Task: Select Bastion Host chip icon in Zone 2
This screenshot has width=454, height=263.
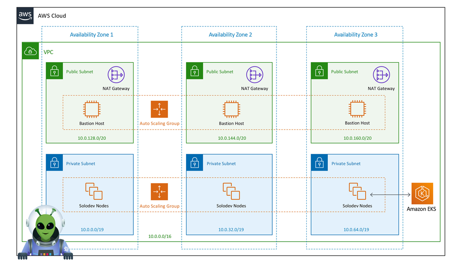Action: [x=231, y=110]
